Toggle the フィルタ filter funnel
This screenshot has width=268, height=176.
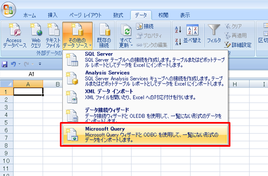pos(213,34)
